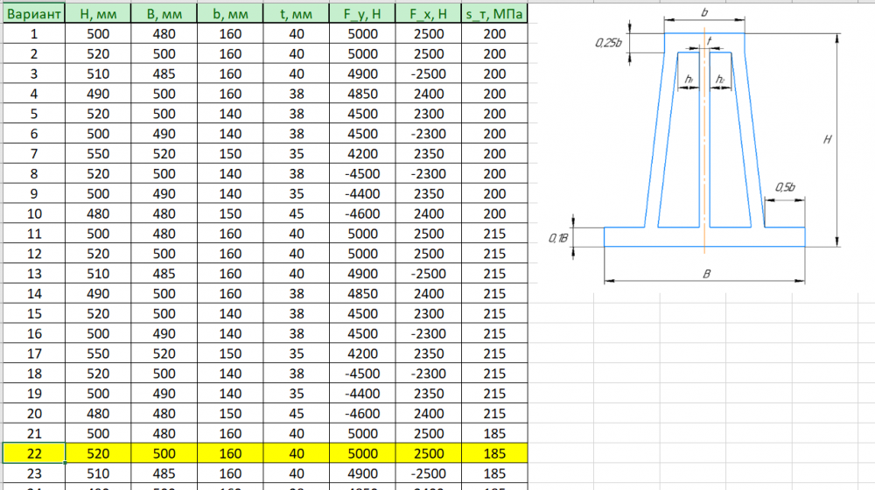Click F_y value 4200 in variant 7 row
Viewport: 875px width, 490px height.
(363, 154)
